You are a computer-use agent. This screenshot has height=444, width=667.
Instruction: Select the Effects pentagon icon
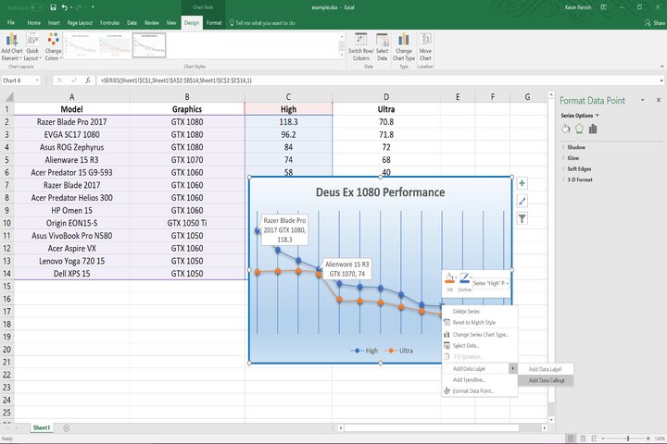pyautogui.click(x=579, y=129)
